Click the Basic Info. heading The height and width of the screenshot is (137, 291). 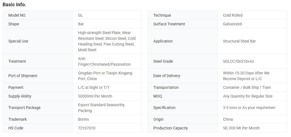click(x=14, y=5)
